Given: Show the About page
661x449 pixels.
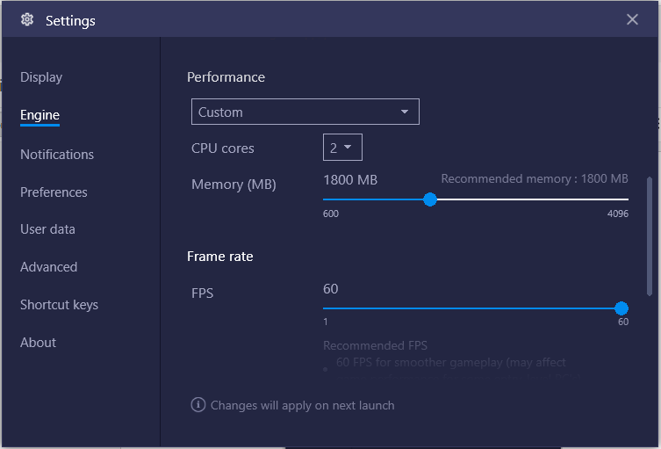Looking at the screenshot, I should 38,343.
